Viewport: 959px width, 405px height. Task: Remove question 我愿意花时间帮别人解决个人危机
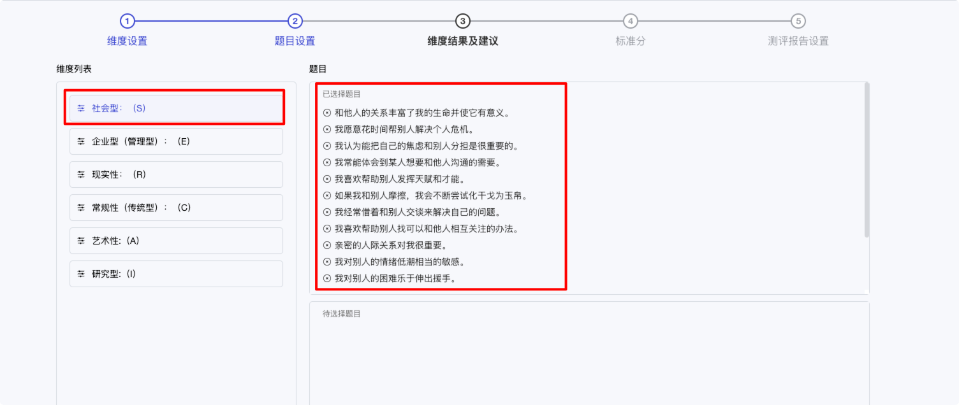327,129
